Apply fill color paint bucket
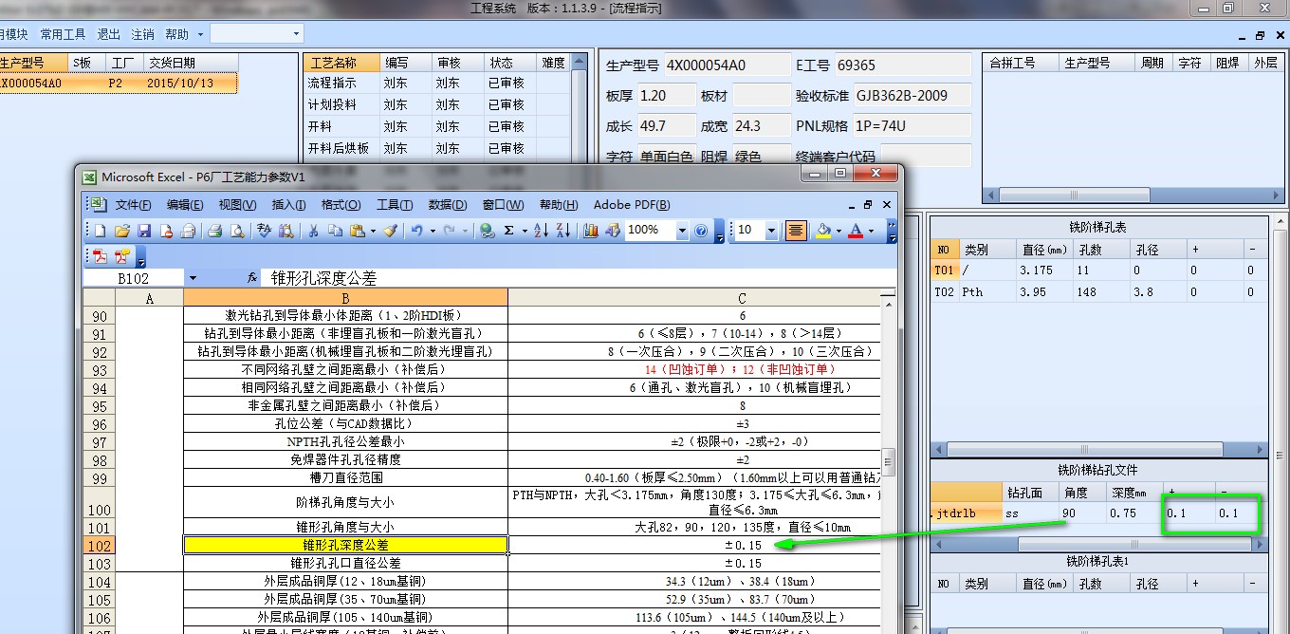This screenshot has height=634, width=1290. [822, 230]
